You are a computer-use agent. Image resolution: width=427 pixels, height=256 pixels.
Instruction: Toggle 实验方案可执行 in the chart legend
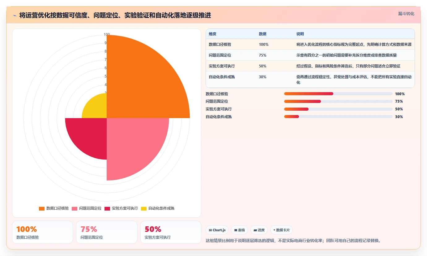(121, 208)
